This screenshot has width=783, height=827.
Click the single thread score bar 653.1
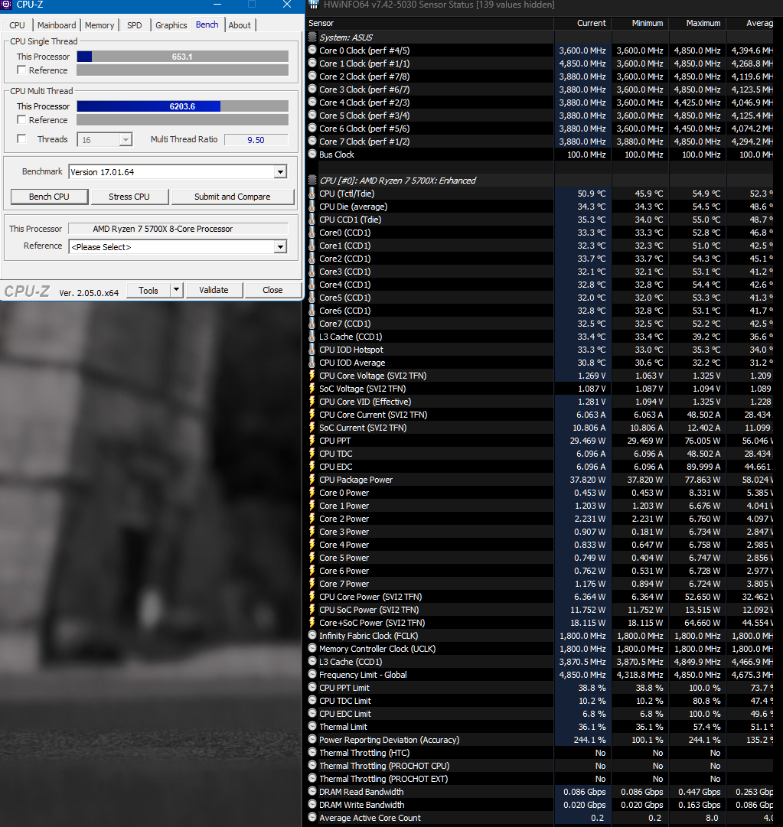click(x=183, y=57)
